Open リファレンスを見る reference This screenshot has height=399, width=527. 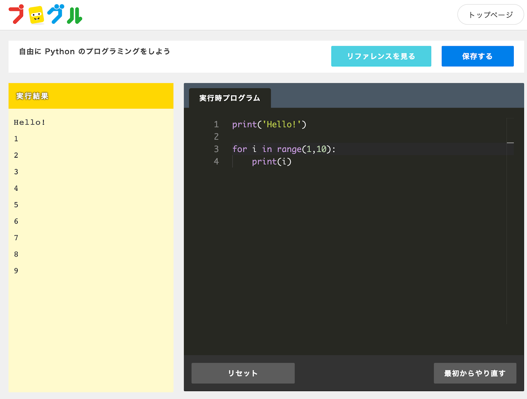(x=381, y=56)
